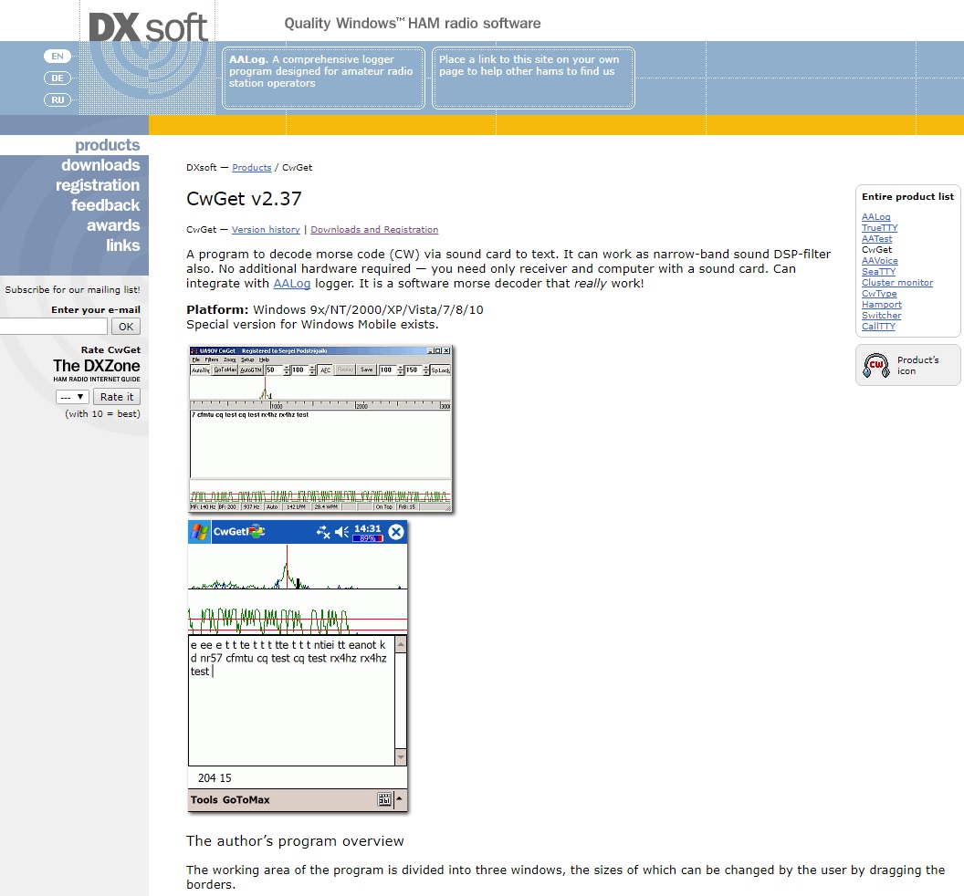Switch site language to EN
The image size is (964, 896).
coord(57,57)
